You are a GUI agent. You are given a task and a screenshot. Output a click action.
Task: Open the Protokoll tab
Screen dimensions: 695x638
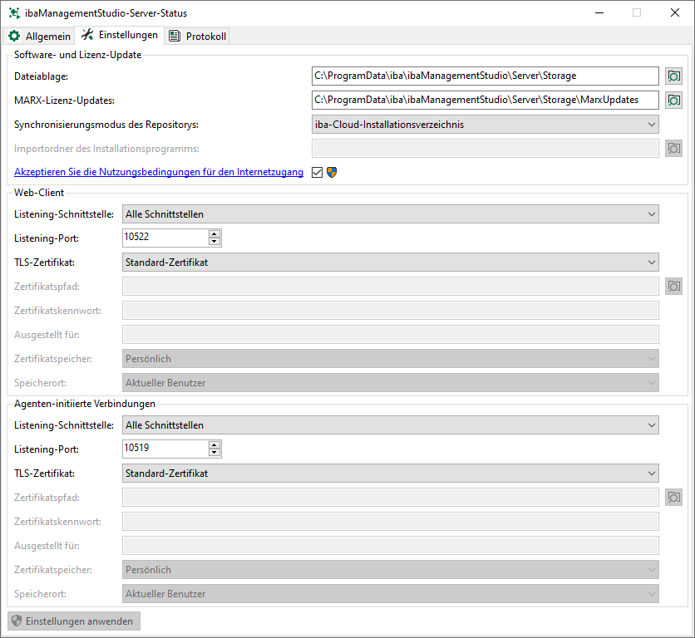click(x=197, y=37)
